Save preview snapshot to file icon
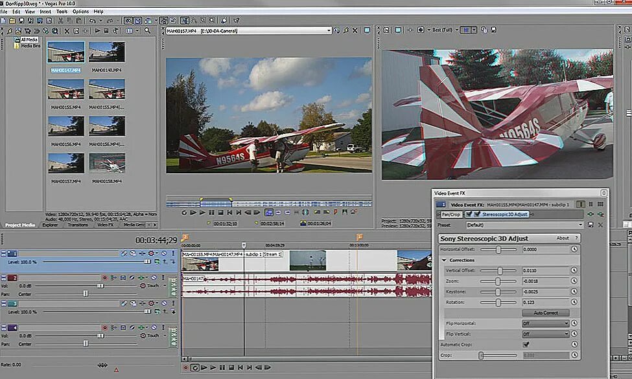Image resolution: width=632 pixels, height=379 pixels. click(x=493, y=30)
